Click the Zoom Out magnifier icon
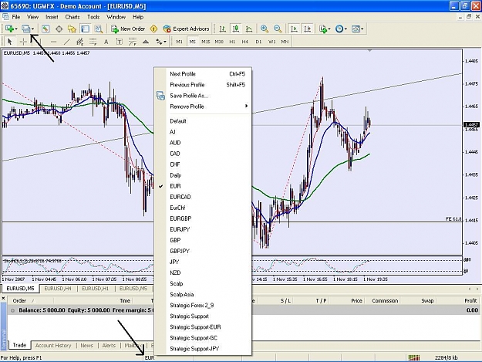482x362 pixels. [278, 29]
